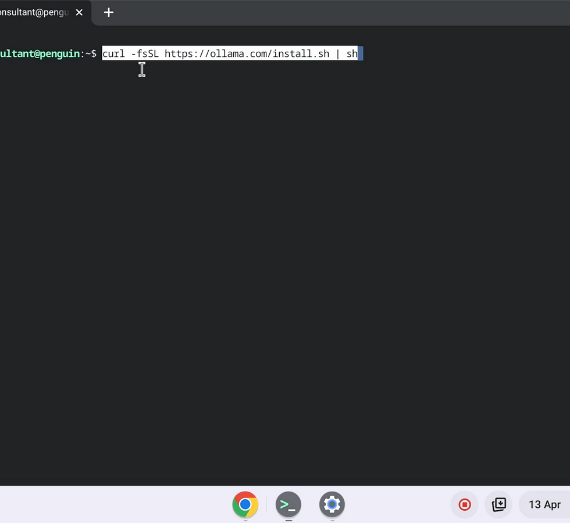This screenshot has height=523, width=570.
Task: Click the pipe symbol in command
Action: tap(338, 54)
